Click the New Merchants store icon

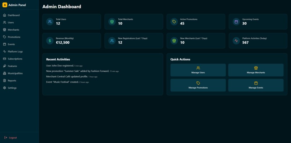point(174,41)
